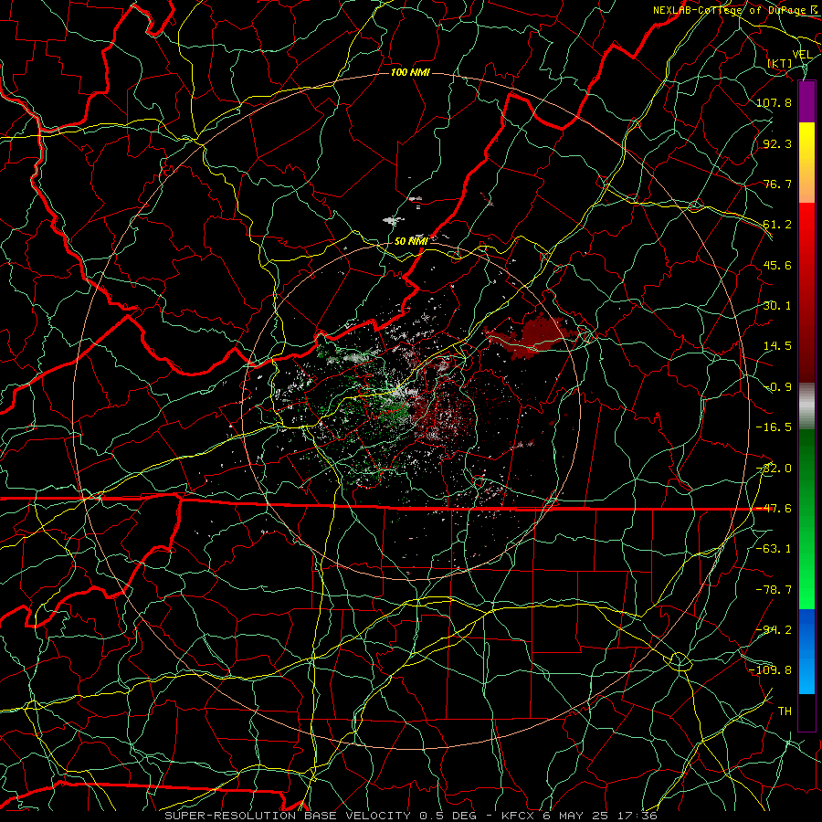Screen dimensions: 822x822
Task: Click the TH label at the scale bottom
Action: tap(785, 711)
